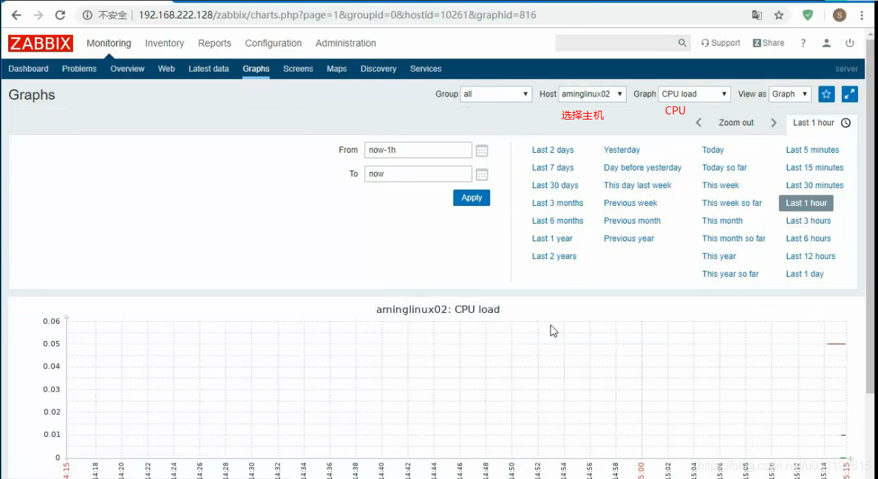The image size is (878, 479).
Task: Select Last 2 days period
Action: pyautogui.click(x=553, y=150)
